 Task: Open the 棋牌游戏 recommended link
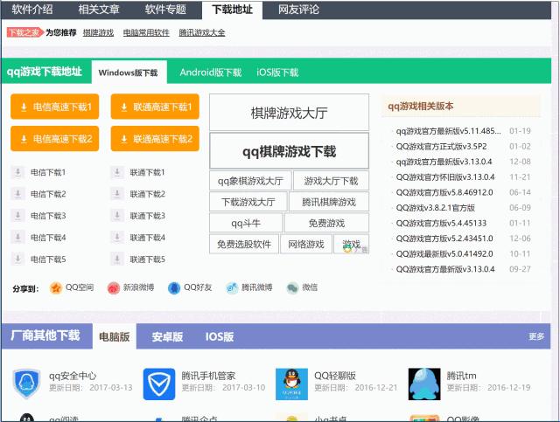pyautogui.click(x=98, y=33)
